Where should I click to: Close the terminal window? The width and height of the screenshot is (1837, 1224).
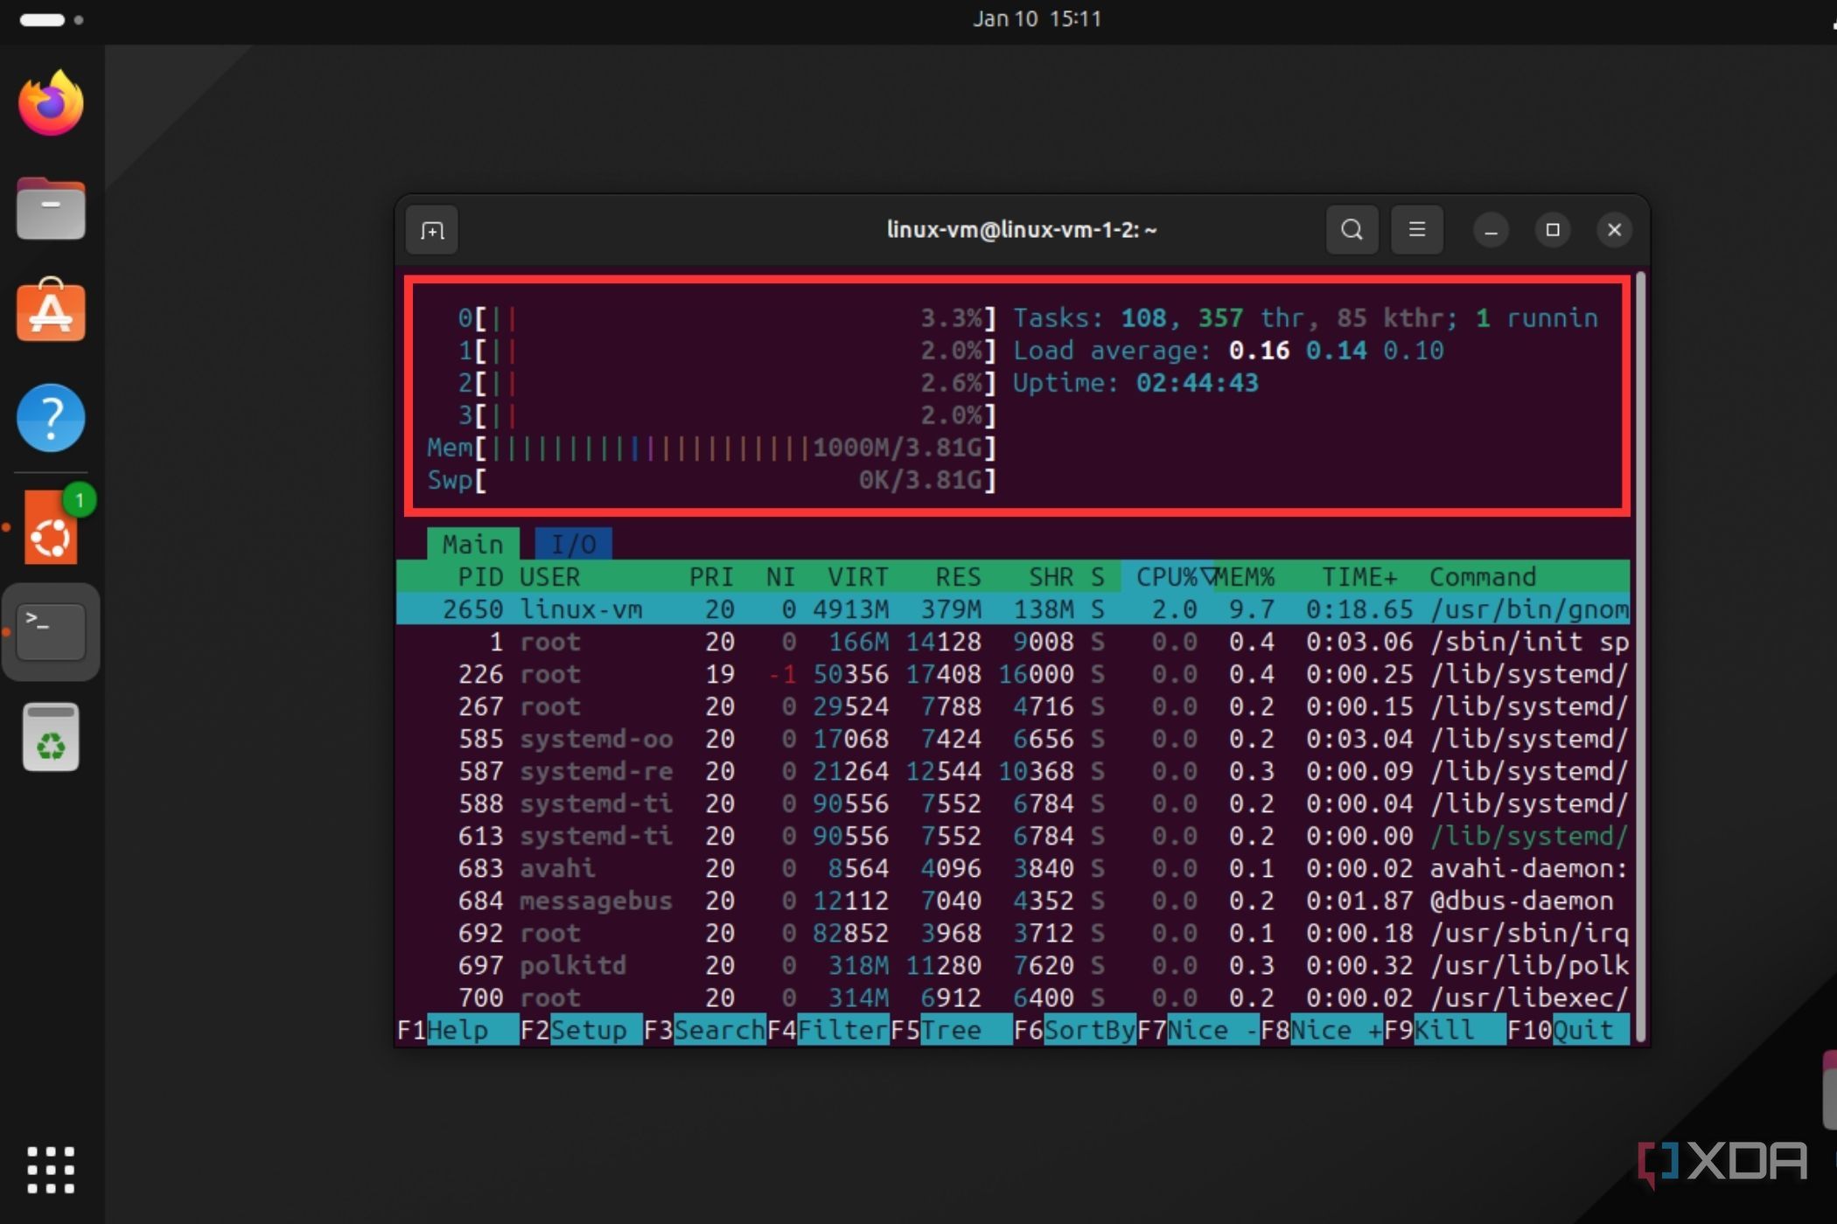click(1615, 230)
